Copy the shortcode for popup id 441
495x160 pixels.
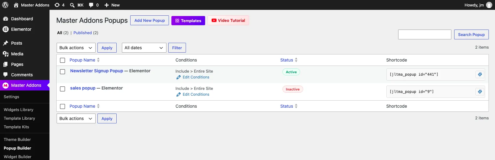point(480,74)
